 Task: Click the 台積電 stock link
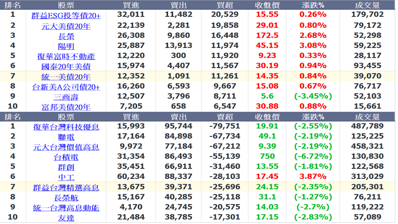coord(66,157)
